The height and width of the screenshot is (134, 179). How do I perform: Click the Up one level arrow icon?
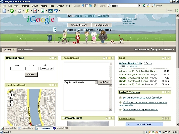click(x=27, y=11)
